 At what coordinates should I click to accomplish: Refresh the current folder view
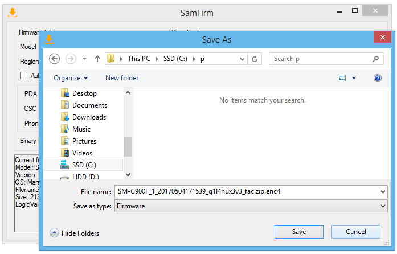(255, 59)
